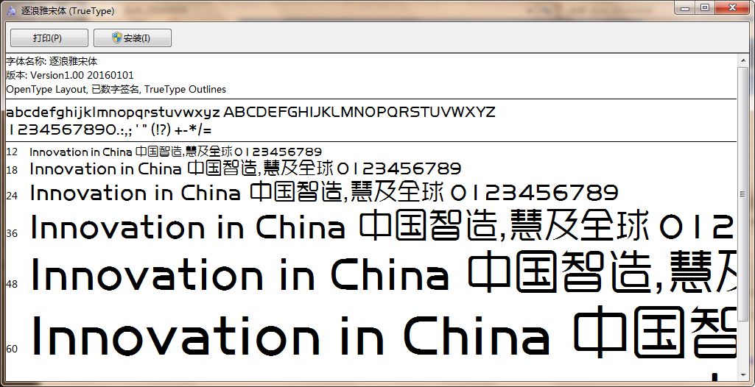The height and width of the screenshot is (387, 755).
Task: Click the OpenType Layout description line
Action: point(116,90)
